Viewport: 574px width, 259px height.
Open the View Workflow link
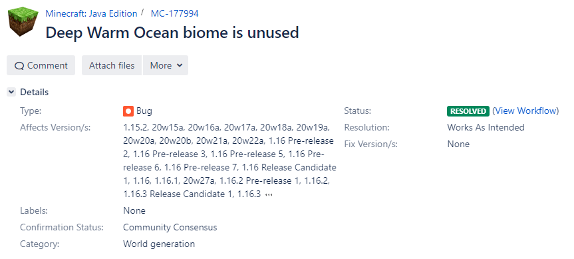[x=525, y=111]
